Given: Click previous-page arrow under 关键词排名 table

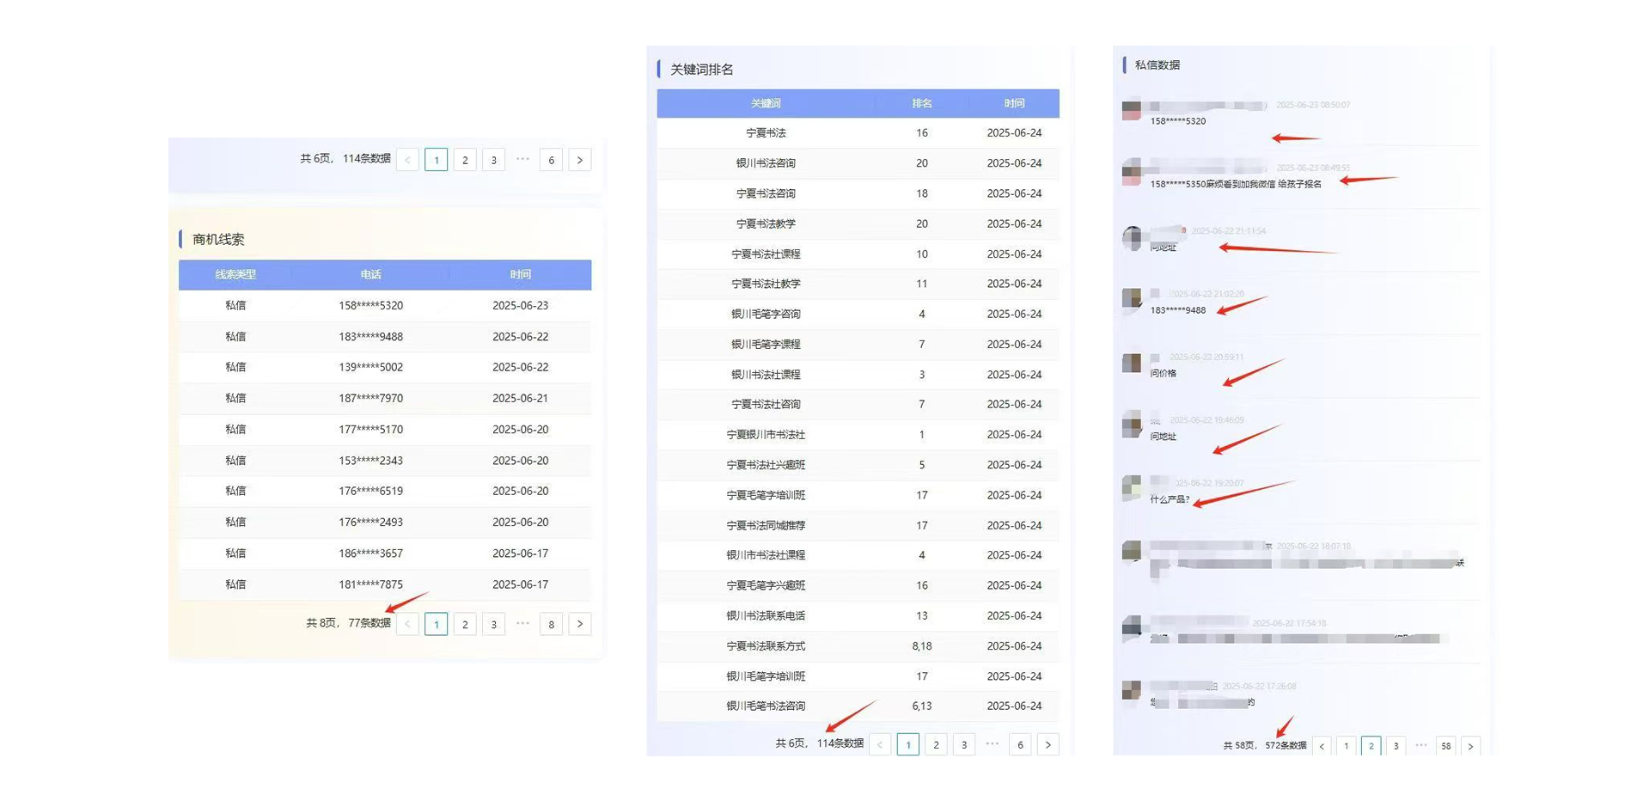Looking at the screenshot, I should [x=880, y=745].
